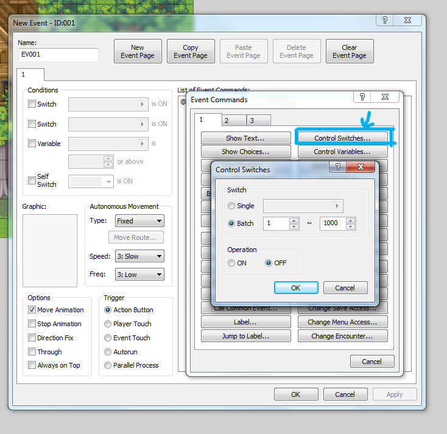The width and height of the screenshot is (447, 434).
Task: Select the Parallel Process trigger
Action: 108,365
